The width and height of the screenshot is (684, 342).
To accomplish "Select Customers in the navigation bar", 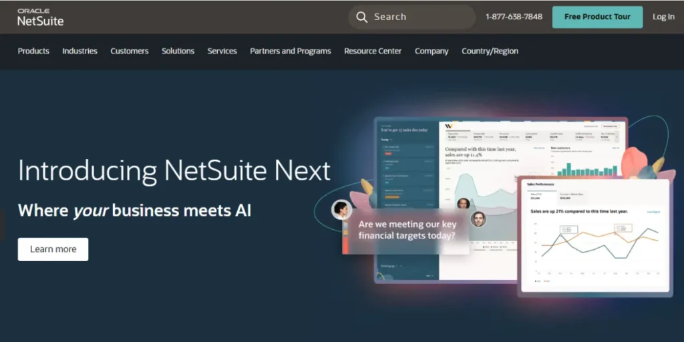I will tap(130, 51).
